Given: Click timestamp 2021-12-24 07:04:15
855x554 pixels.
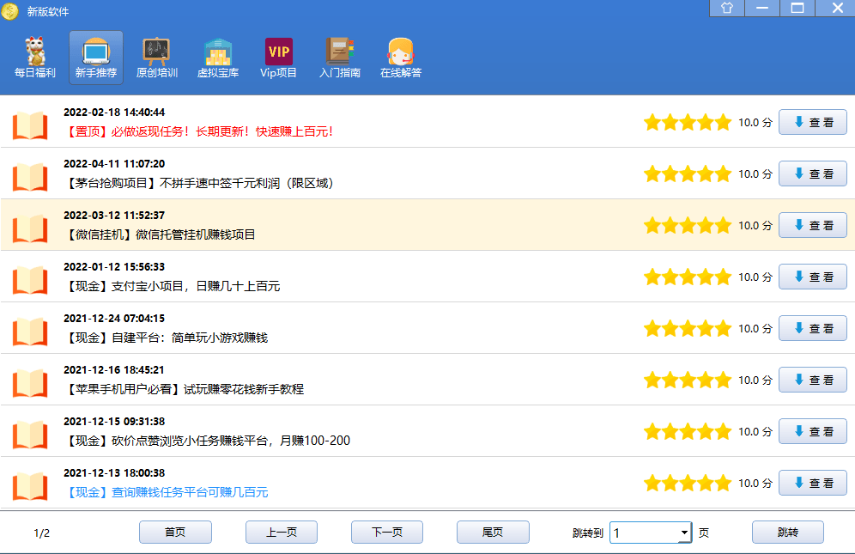Looking at the screenshot, I should tap(114, 318).
